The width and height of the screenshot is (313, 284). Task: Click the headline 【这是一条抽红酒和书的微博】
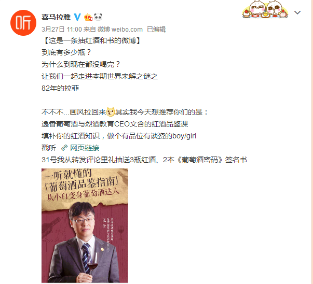click(92, 40)
